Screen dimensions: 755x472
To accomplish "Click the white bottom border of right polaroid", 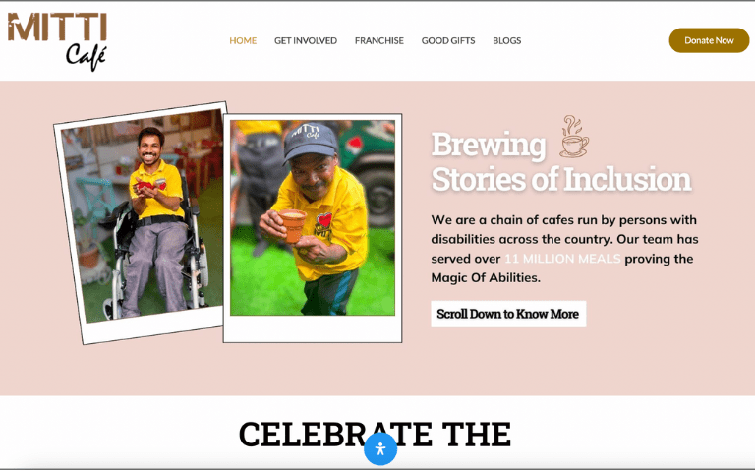I will 313,329.
